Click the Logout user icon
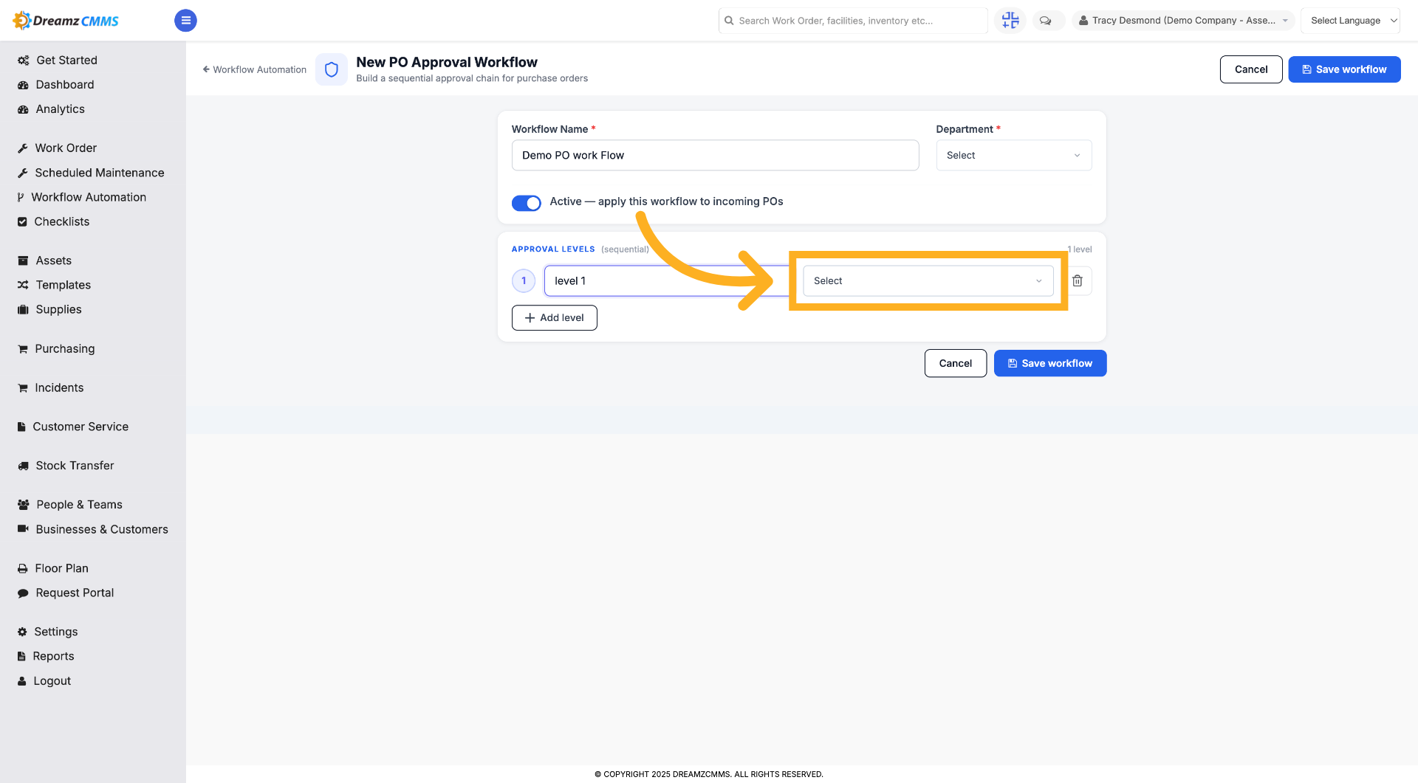The width and height of the screenshot is (1418, 783). coord(22,681)
